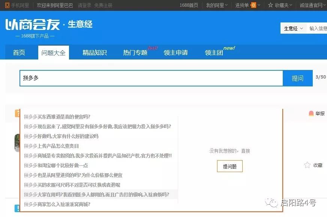
Task: Select suggestion 拼多多好做吗,大家有什么好的建议吗
Action: tap(61, 136)
